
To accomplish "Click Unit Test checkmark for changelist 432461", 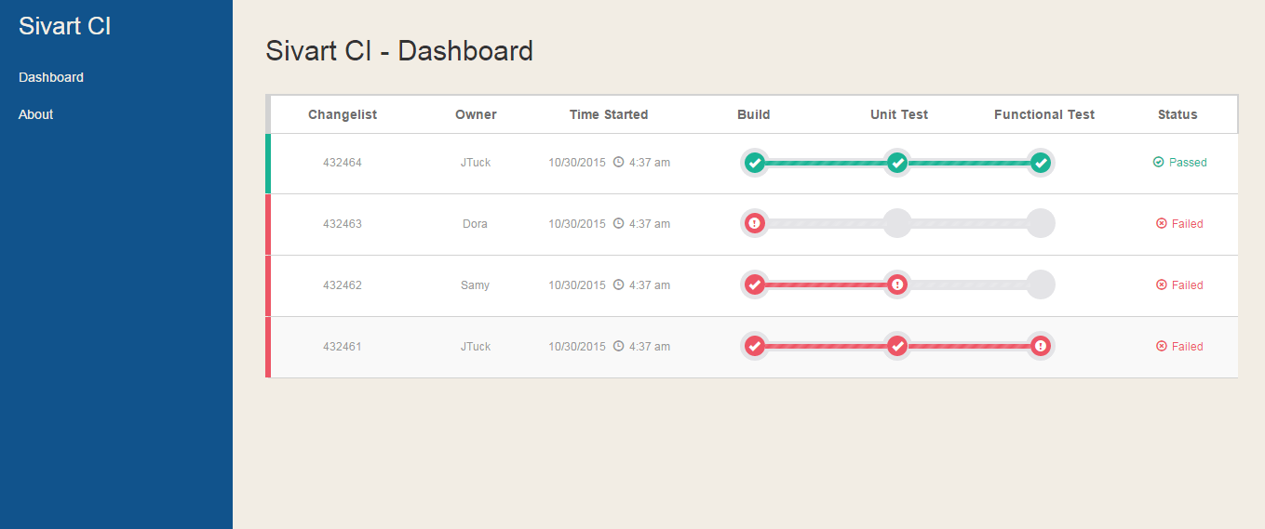I will point(897,347).
